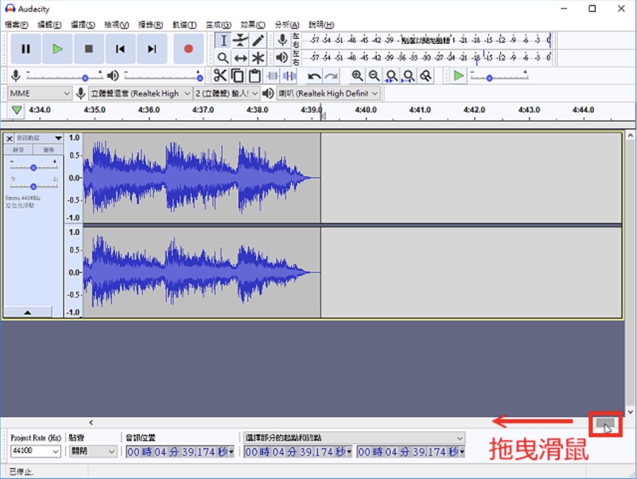The image size is (637, 479).
Task: Click the vertical scrollbar down arrow
Action: 631,412
